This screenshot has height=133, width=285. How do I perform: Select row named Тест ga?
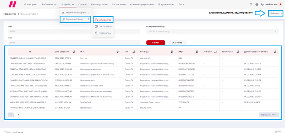click(x=143, y=58)
